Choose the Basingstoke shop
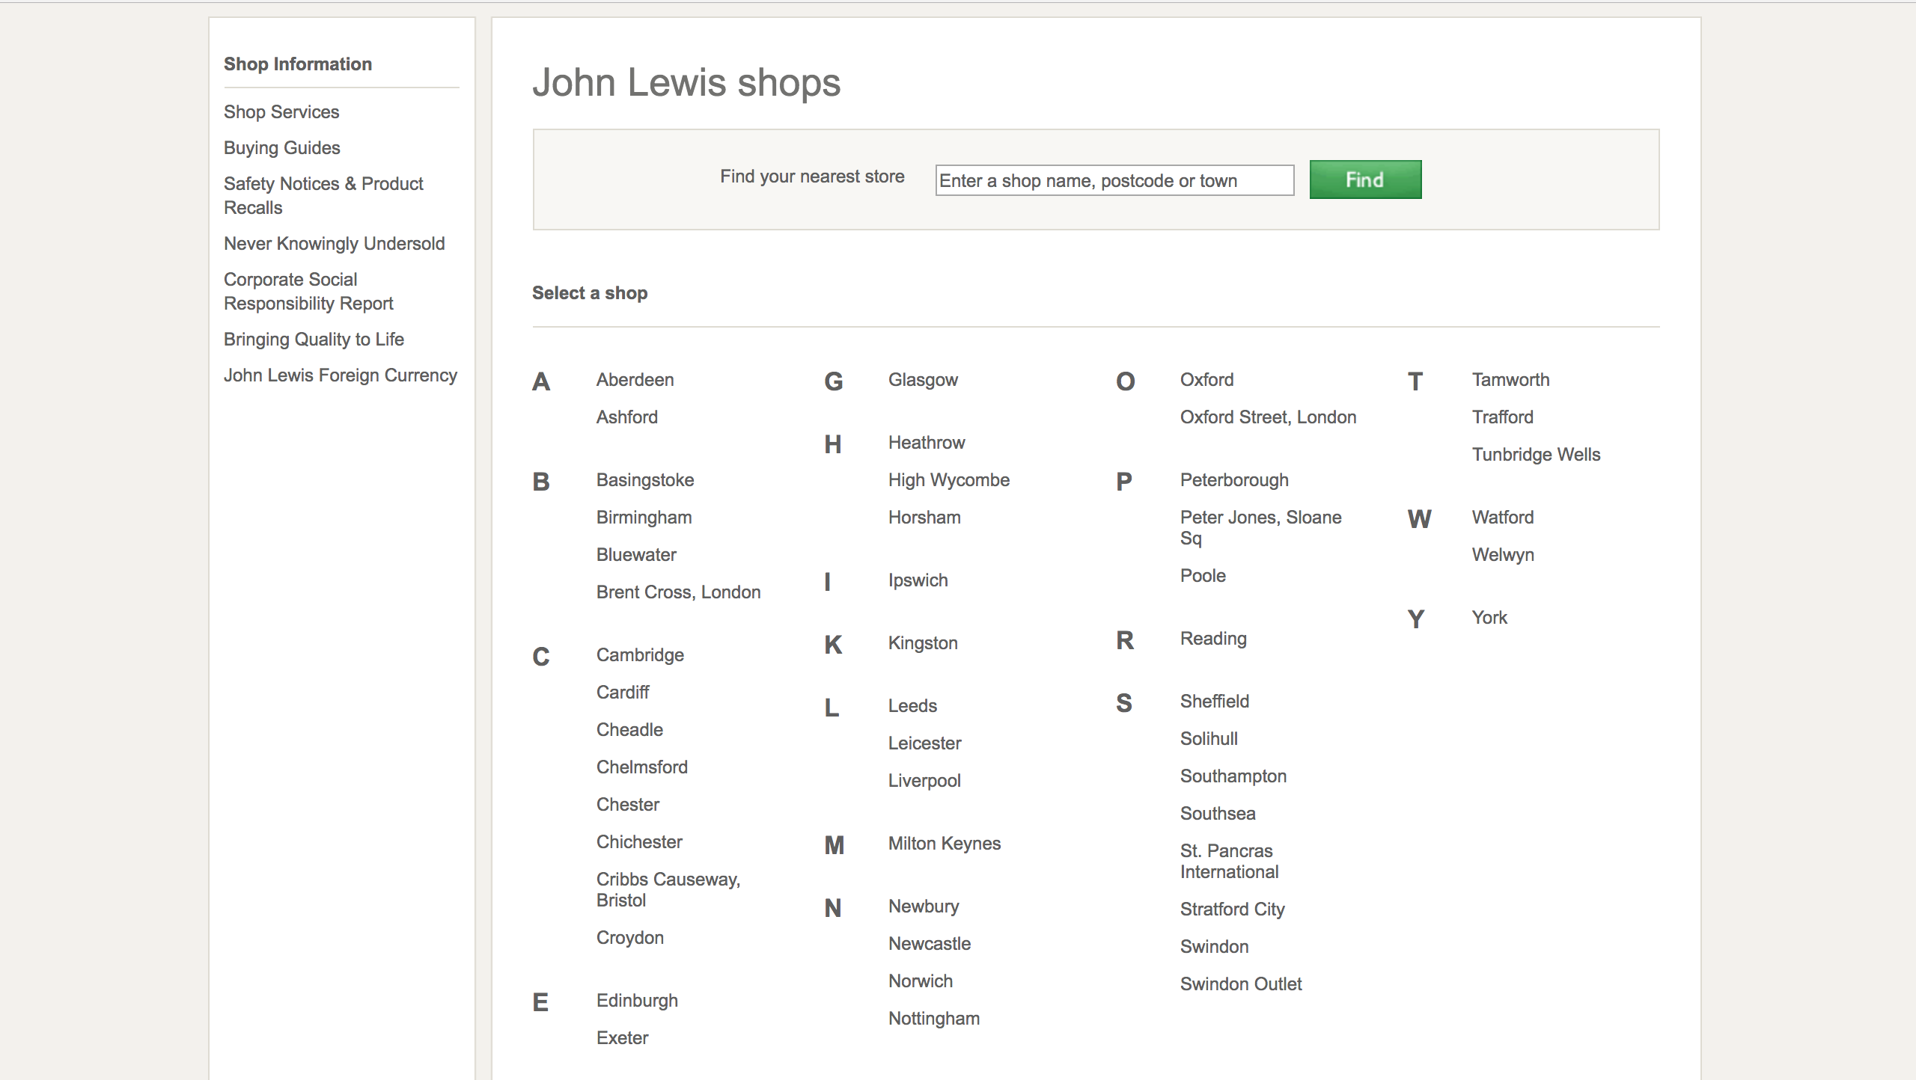This screenshot has width=1916, height=1080. coord(645,480)
